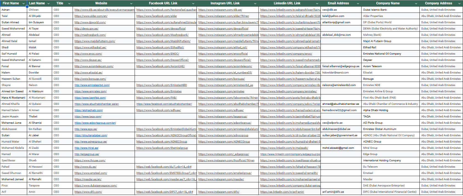Select the talall@yahoo.com email cell
Screen dimensions: 463x196
[x=341, y=16]
